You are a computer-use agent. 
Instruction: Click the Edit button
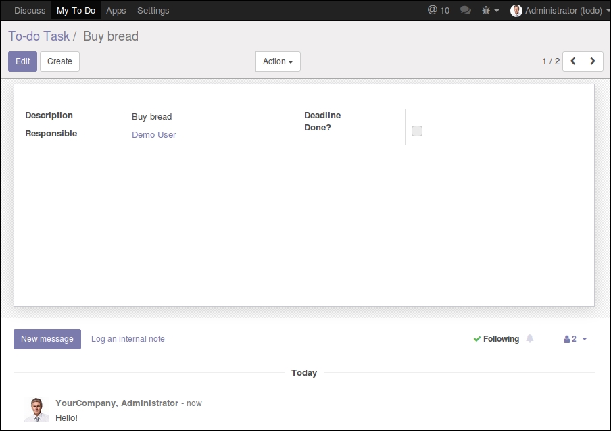pyautogui.click(x=22, y=61)
